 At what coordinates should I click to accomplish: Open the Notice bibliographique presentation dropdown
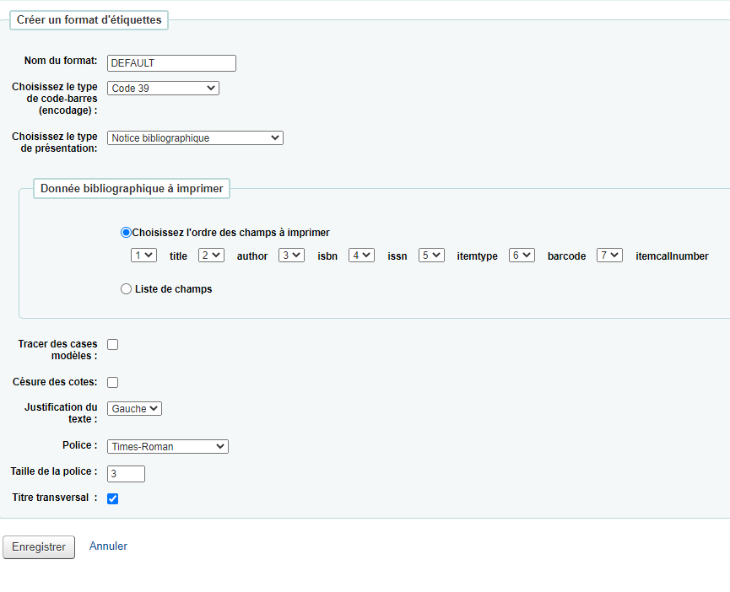(195, 138)
